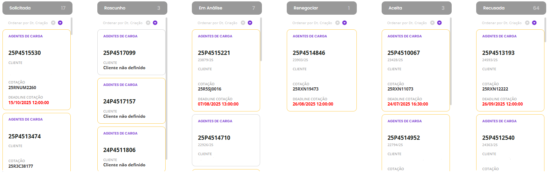
Task: Sort Em Análise column ascending
Action: tap(243, 23)
